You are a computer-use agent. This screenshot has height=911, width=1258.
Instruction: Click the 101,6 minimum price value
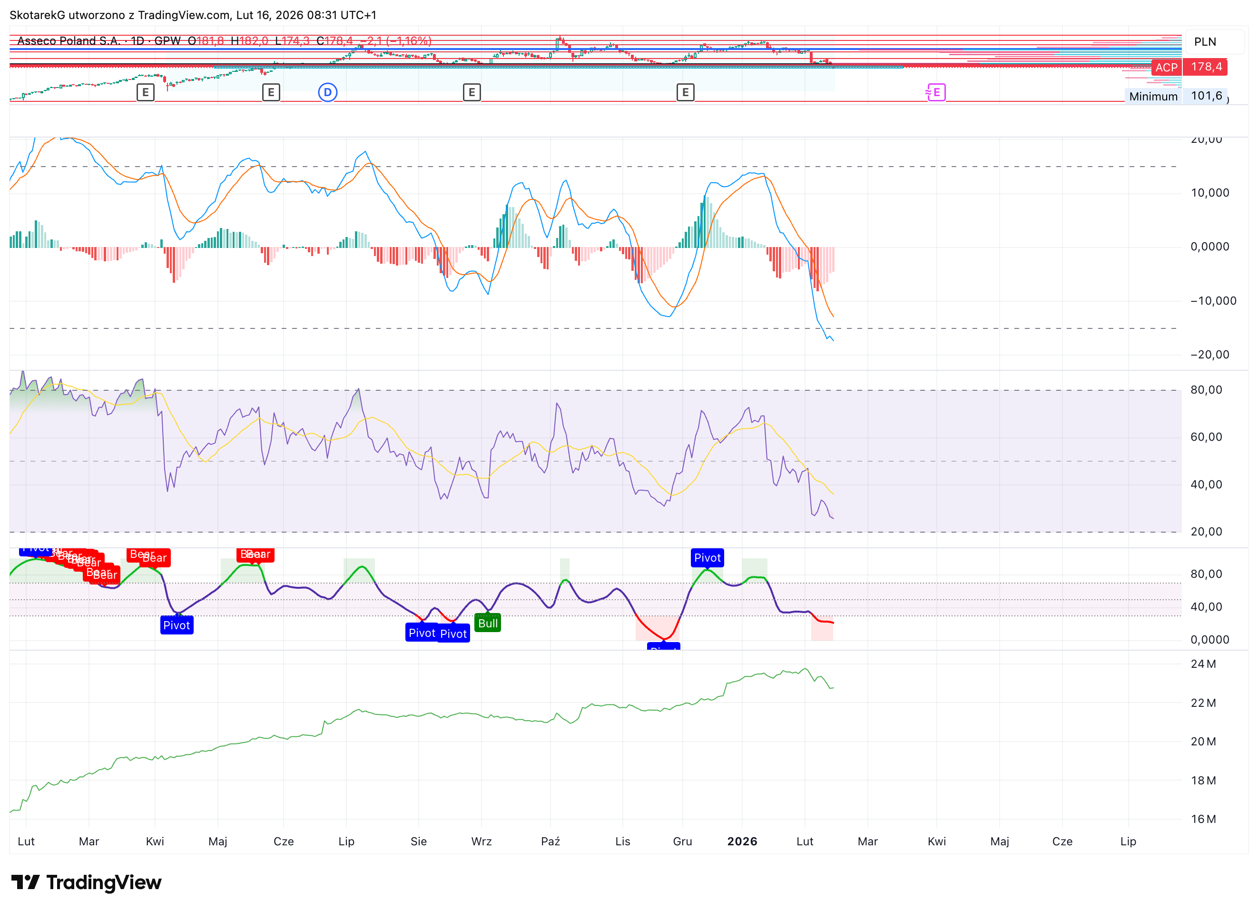[1206, 96]
